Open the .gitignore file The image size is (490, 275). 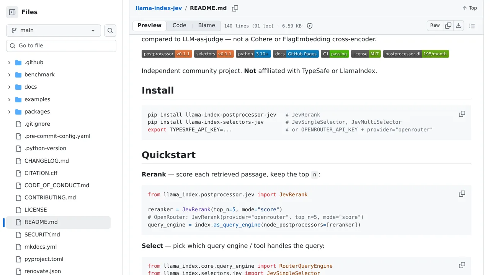37,124
